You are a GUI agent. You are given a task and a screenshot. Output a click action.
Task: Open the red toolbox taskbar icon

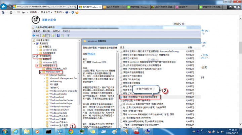tap(136, 132)
